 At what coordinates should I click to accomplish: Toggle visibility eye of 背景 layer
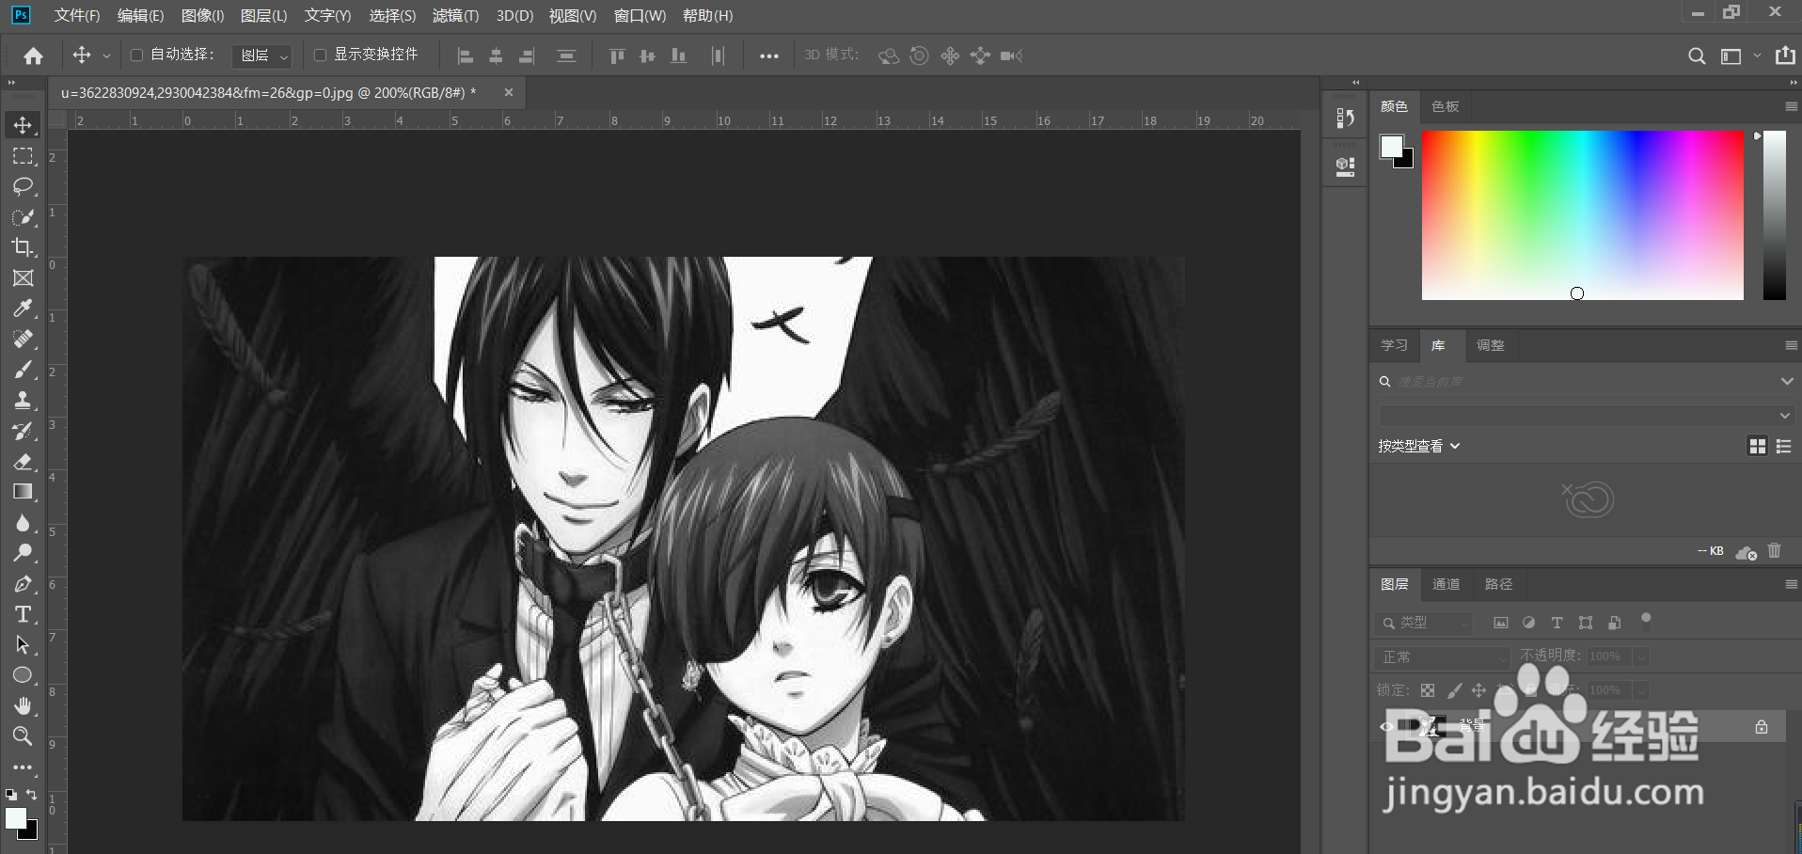point(1387,727)
